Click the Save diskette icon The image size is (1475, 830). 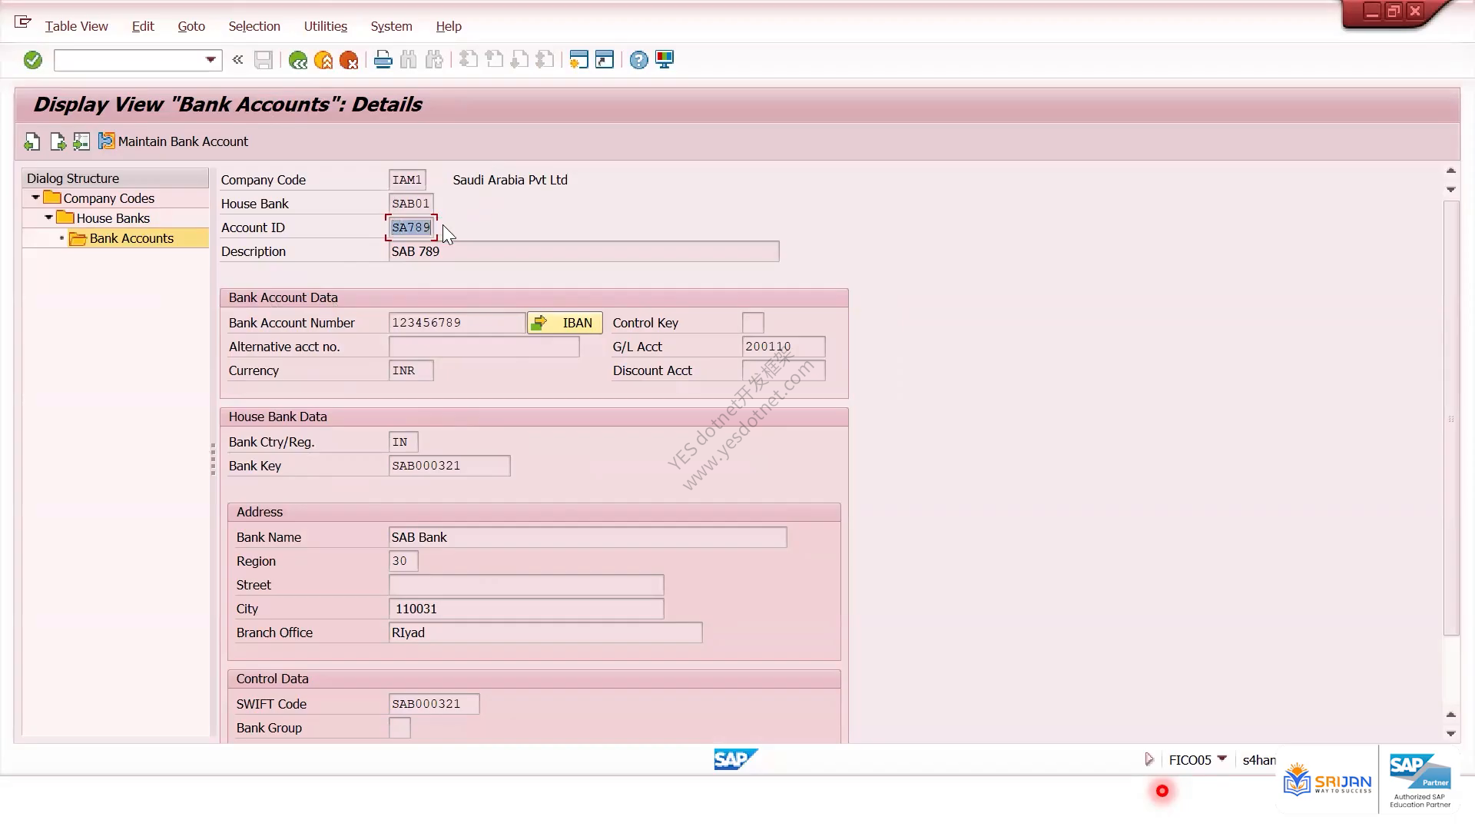point(264,60)
